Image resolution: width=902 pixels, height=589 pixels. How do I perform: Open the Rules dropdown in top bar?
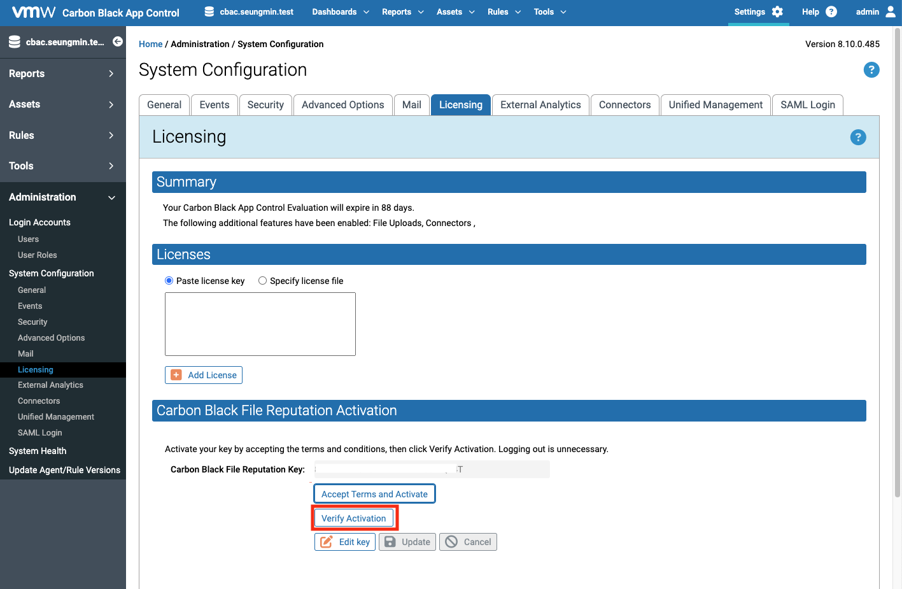tap(504, 11)
